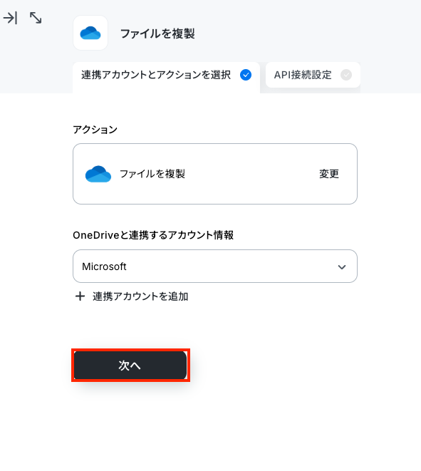Click the OneDrive icon inside the action box
421x471 pixels.
98,174
